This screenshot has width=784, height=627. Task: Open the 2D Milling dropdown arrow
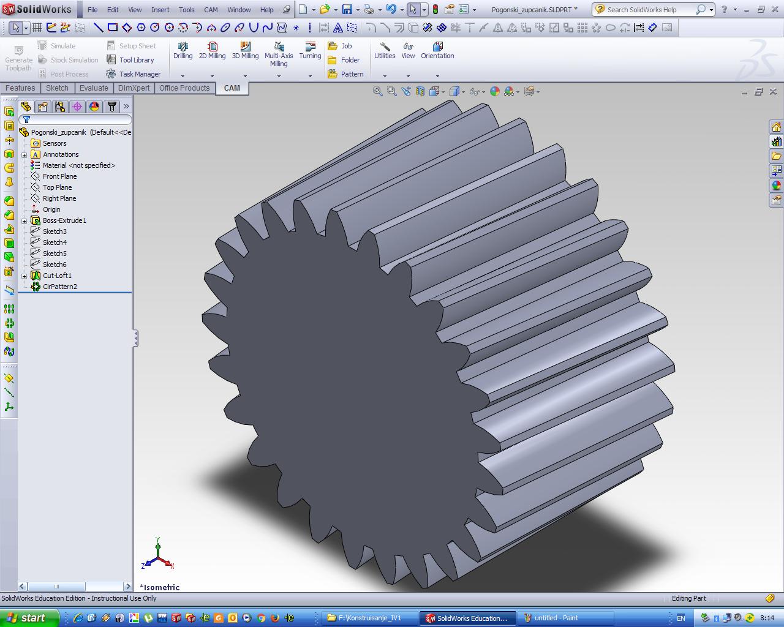[x=212, y=76]
